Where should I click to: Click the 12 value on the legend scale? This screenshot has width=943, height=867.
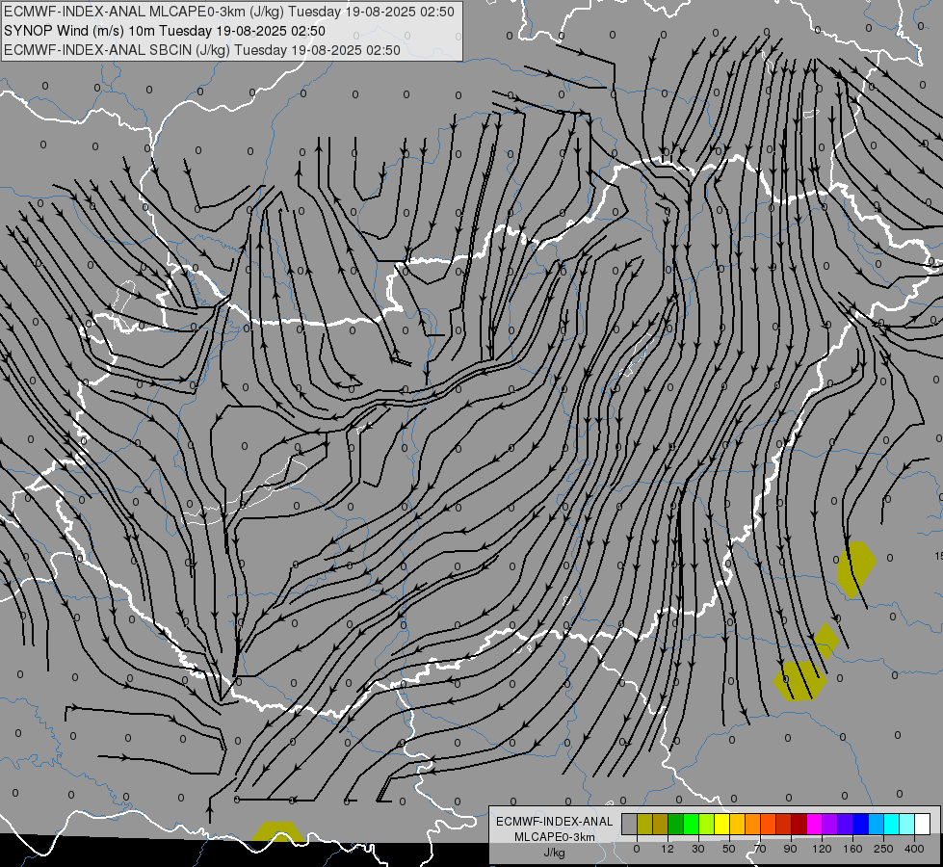(x=667, y=849)
